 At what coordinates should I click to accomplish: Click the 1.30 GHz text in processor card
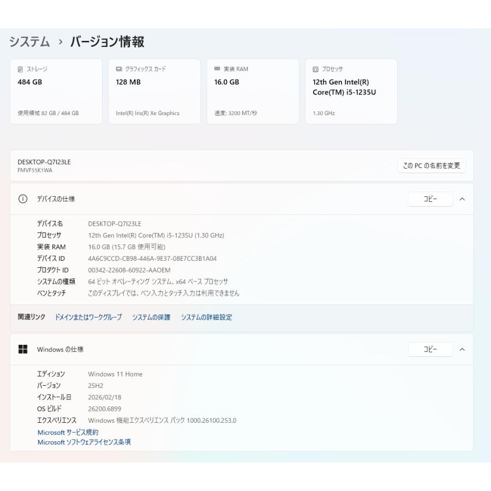[324, 113]
